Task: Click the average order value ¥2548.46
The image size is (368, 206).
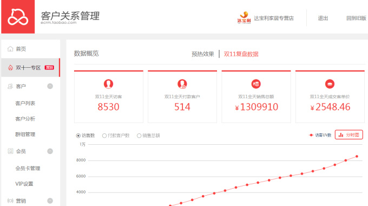Action: coord(330,107)
